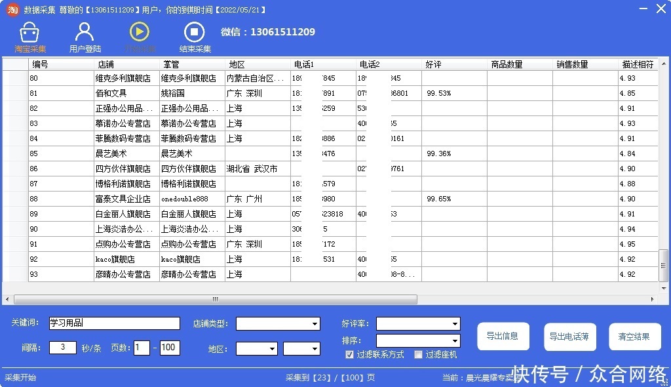Click the 导出信息 button
Image resolution: width=671 pixels, height=387 pixels.
[503, 336]
